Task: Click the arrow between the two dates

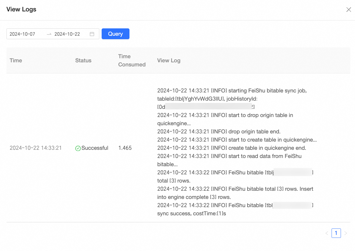Action: (49, 34)
